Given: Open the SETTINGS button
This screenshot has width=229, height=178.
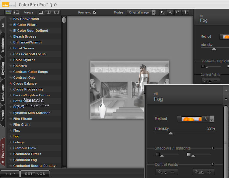Looking at the screenshot, I should [35, 174].
